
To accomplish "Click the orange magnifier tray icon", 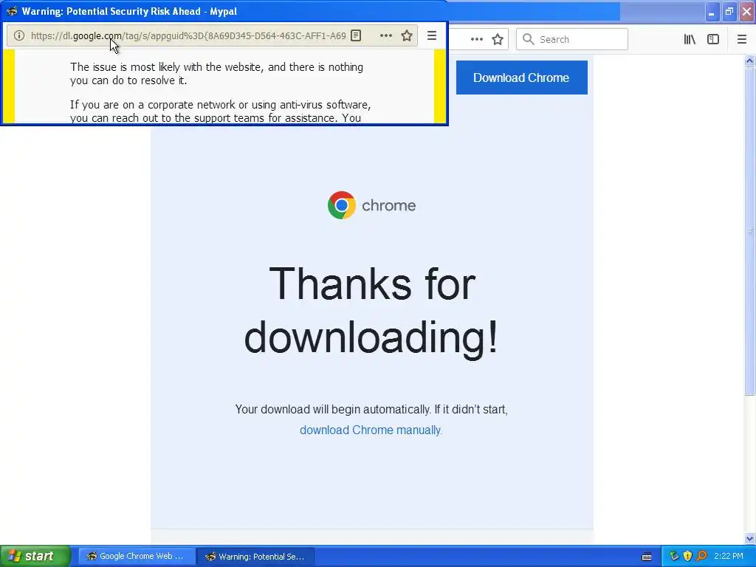I will tap(701, 556).
